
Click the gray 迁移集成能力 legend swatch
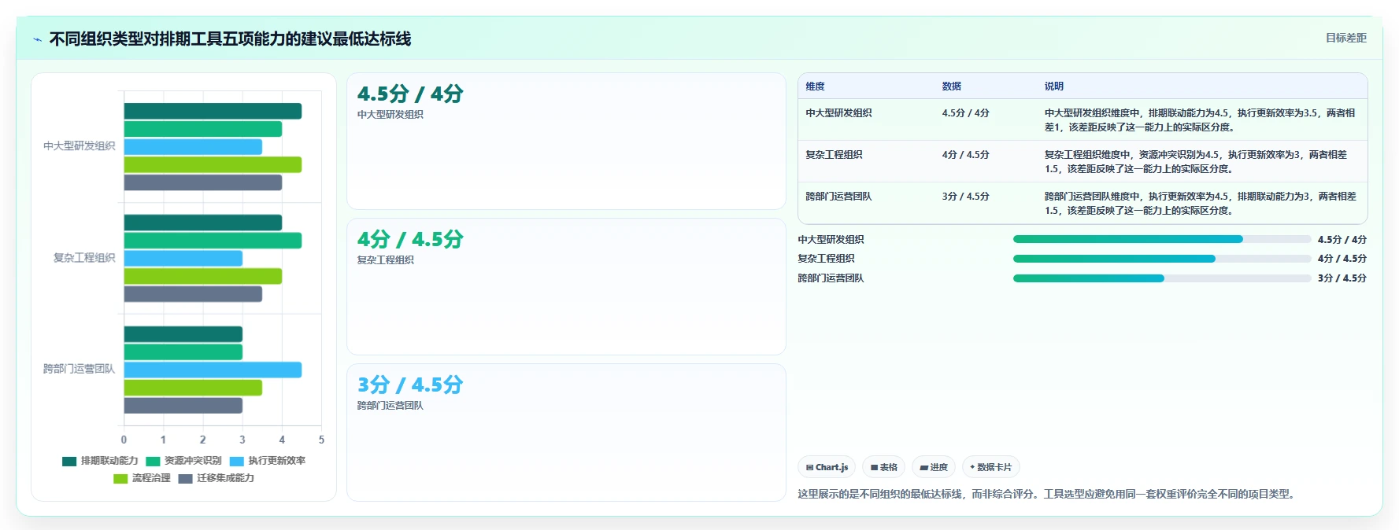pos(185,478)
